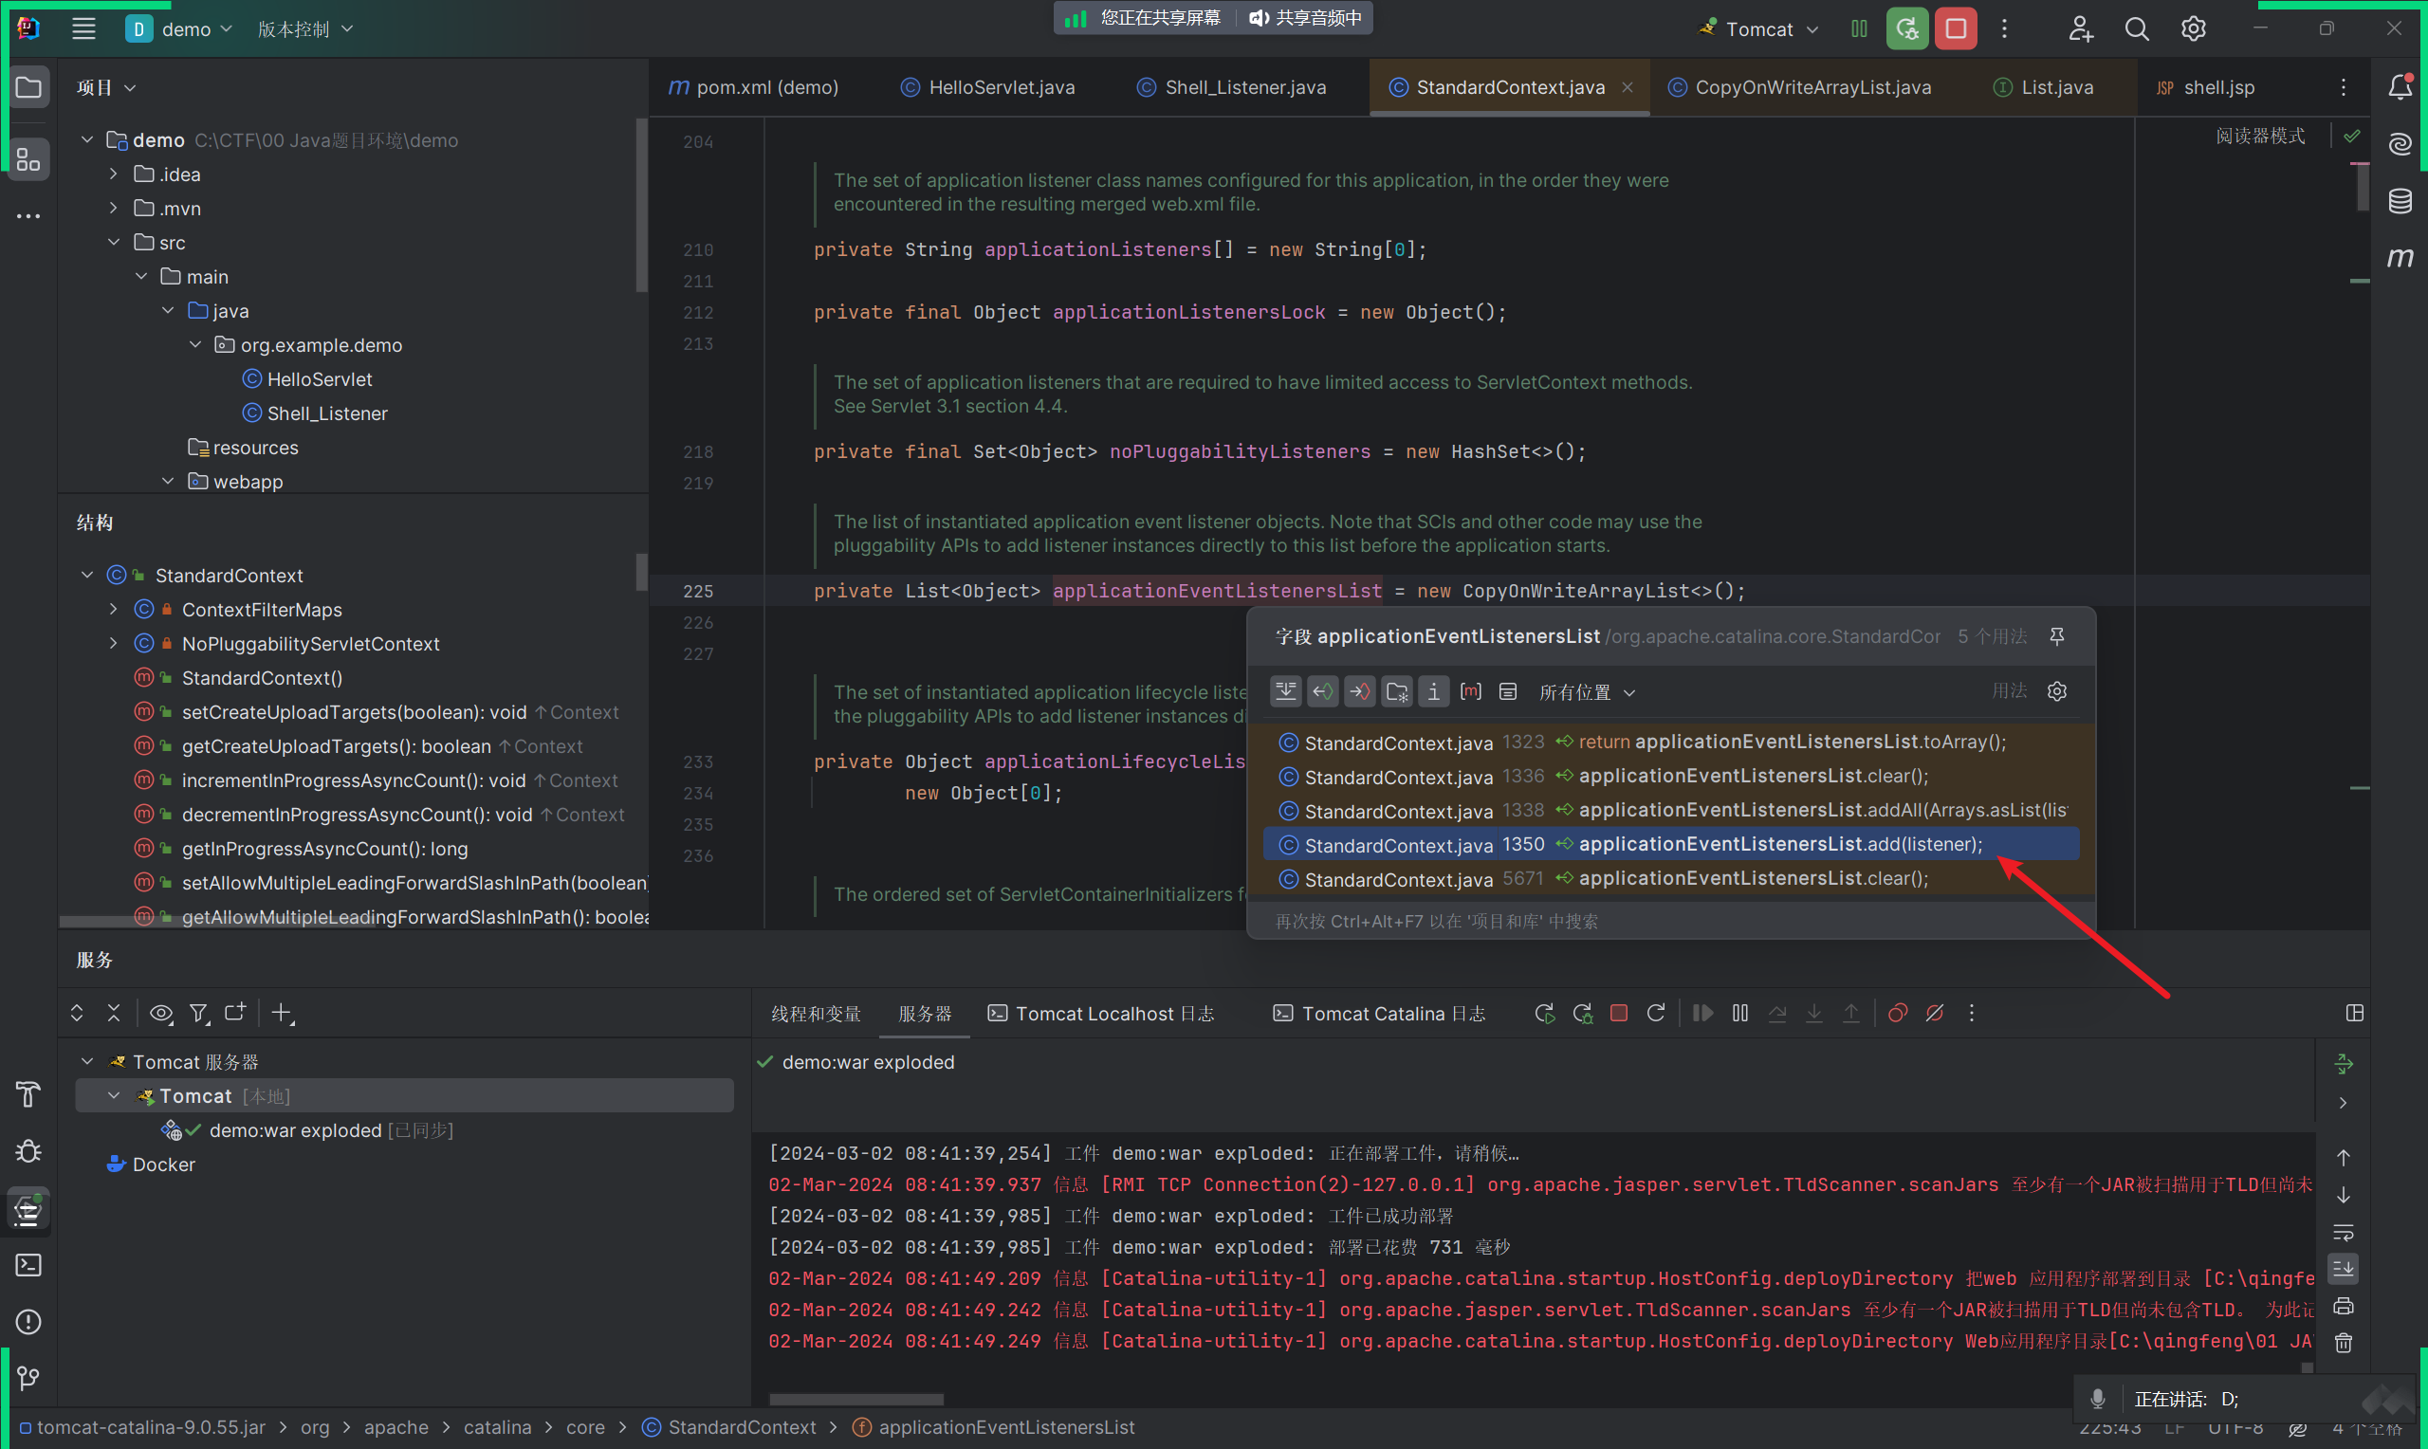Open IDE settings gear icon in title bar
Image resolution: width=2428 pixels, height=1449 pixels.
[x=2193, y=29]
